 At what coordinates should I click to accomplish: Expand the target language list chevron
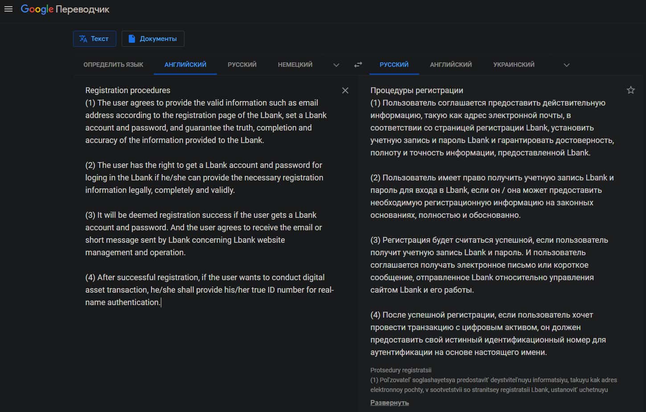click(567, 65)
